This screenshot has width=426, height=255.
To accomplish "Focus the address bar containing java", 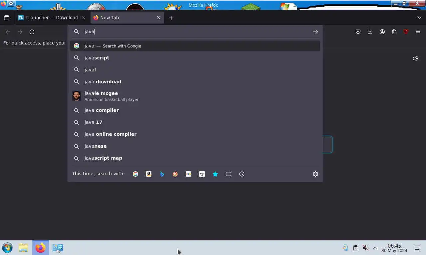I will click(x=195, y=32).
